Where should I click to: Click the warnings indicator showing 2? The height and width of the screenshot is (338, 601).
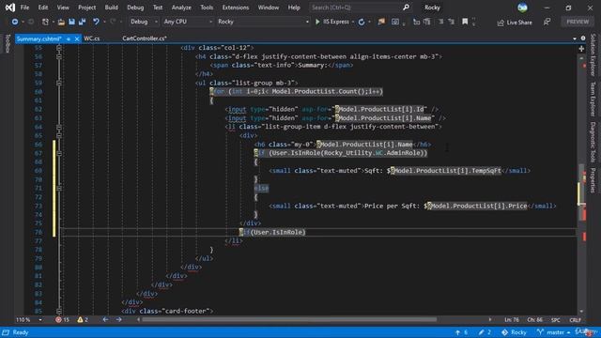(83, 319)
